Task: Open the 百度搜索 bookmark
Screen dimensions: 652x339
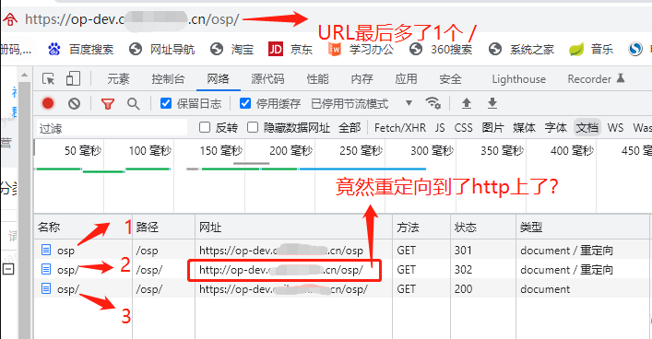Action: 80,50
